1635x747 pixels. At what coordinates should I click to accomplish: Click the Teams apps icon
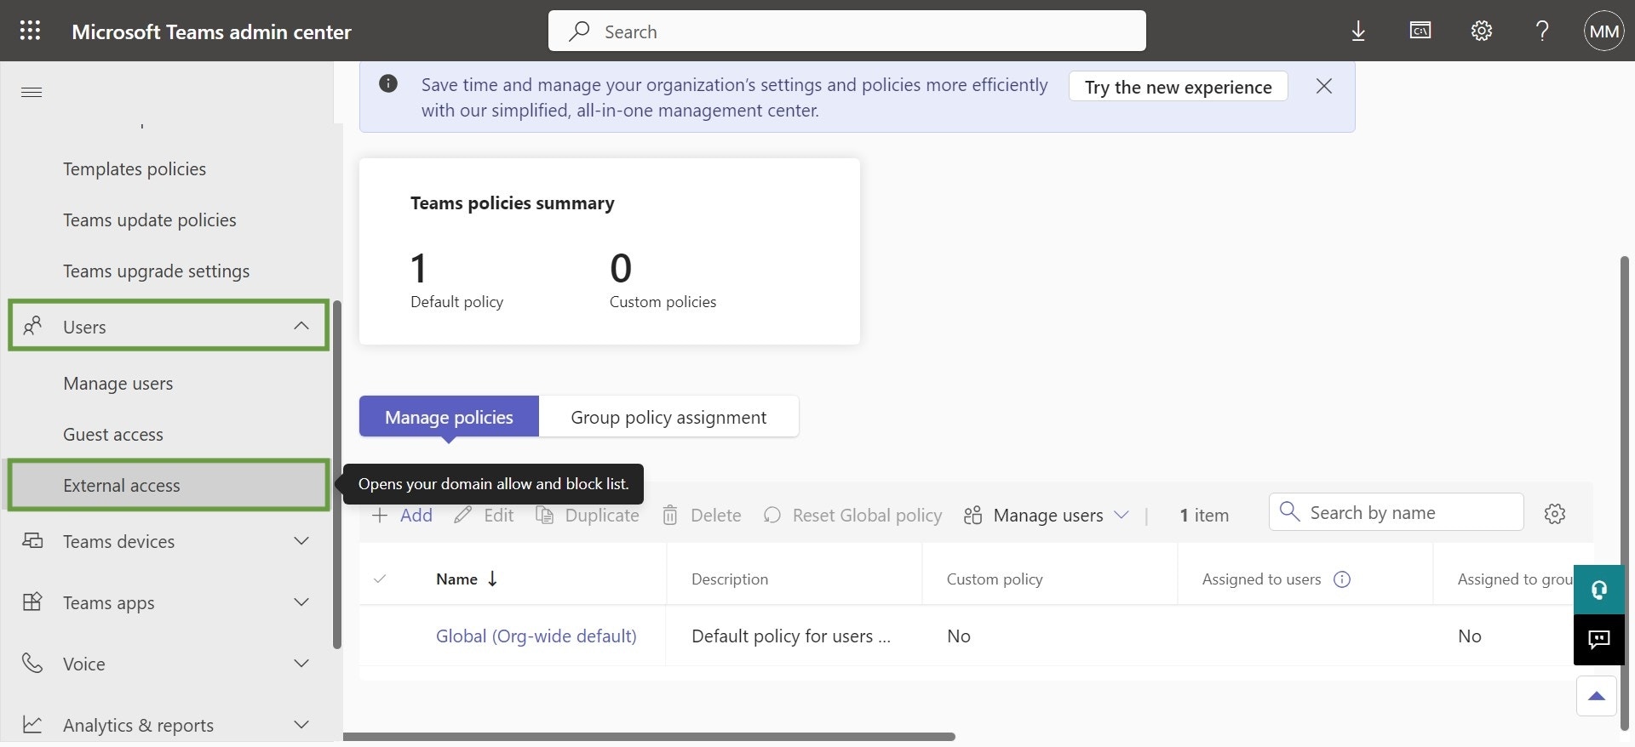32,602
